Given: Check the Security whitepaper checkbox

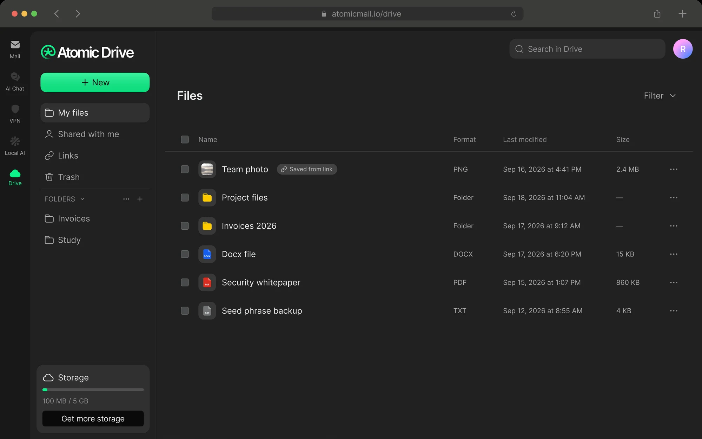Looking at the screenshot, I should tap(185, 282).
